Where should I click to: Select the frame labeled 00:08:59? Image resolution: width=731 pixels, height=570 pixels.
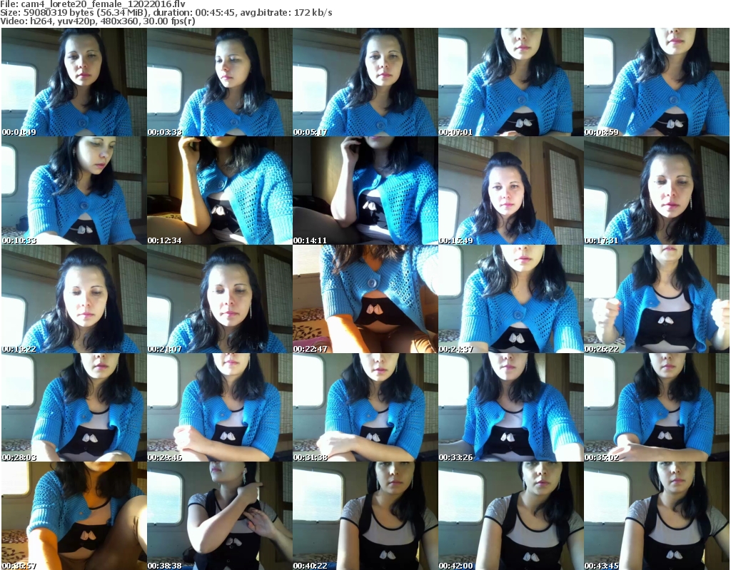[x=657, y=82]
